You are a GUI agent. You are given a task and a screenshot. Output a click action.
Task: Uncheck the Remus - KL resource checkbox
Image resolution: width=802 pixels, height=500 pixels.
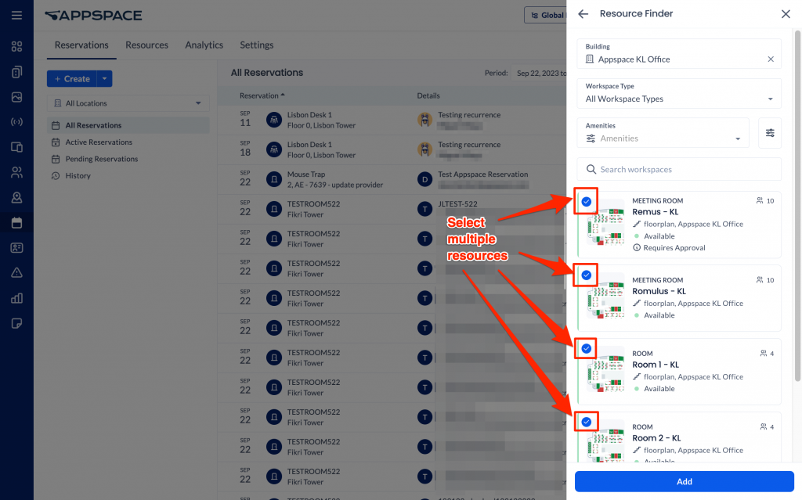(586, 201)
